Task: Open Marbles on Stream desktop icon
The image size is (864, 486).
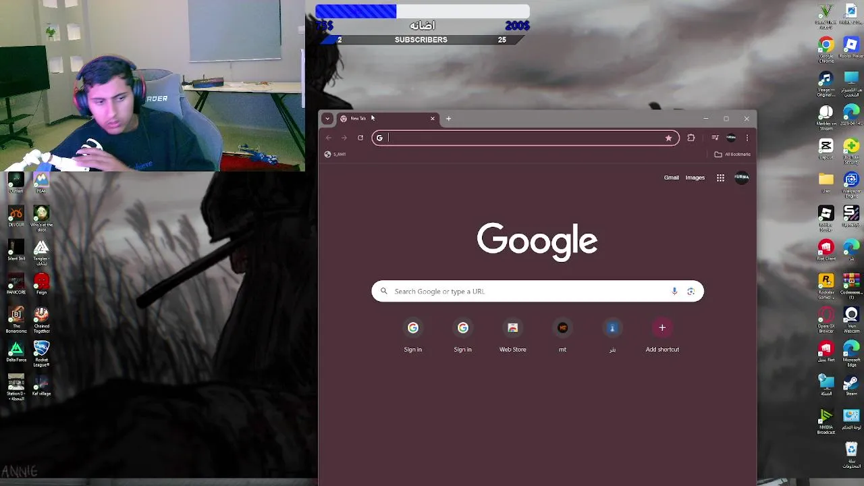Action: [826, 117]
